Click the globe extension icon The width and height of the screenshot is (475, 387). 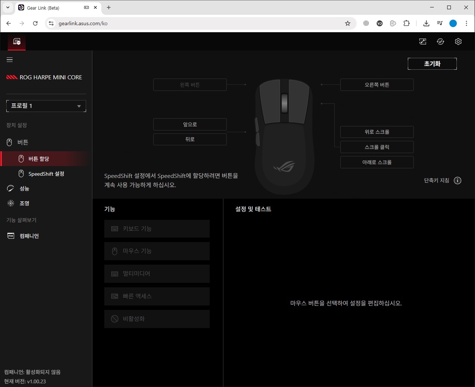pyautogui.click(x=366, y=23)
